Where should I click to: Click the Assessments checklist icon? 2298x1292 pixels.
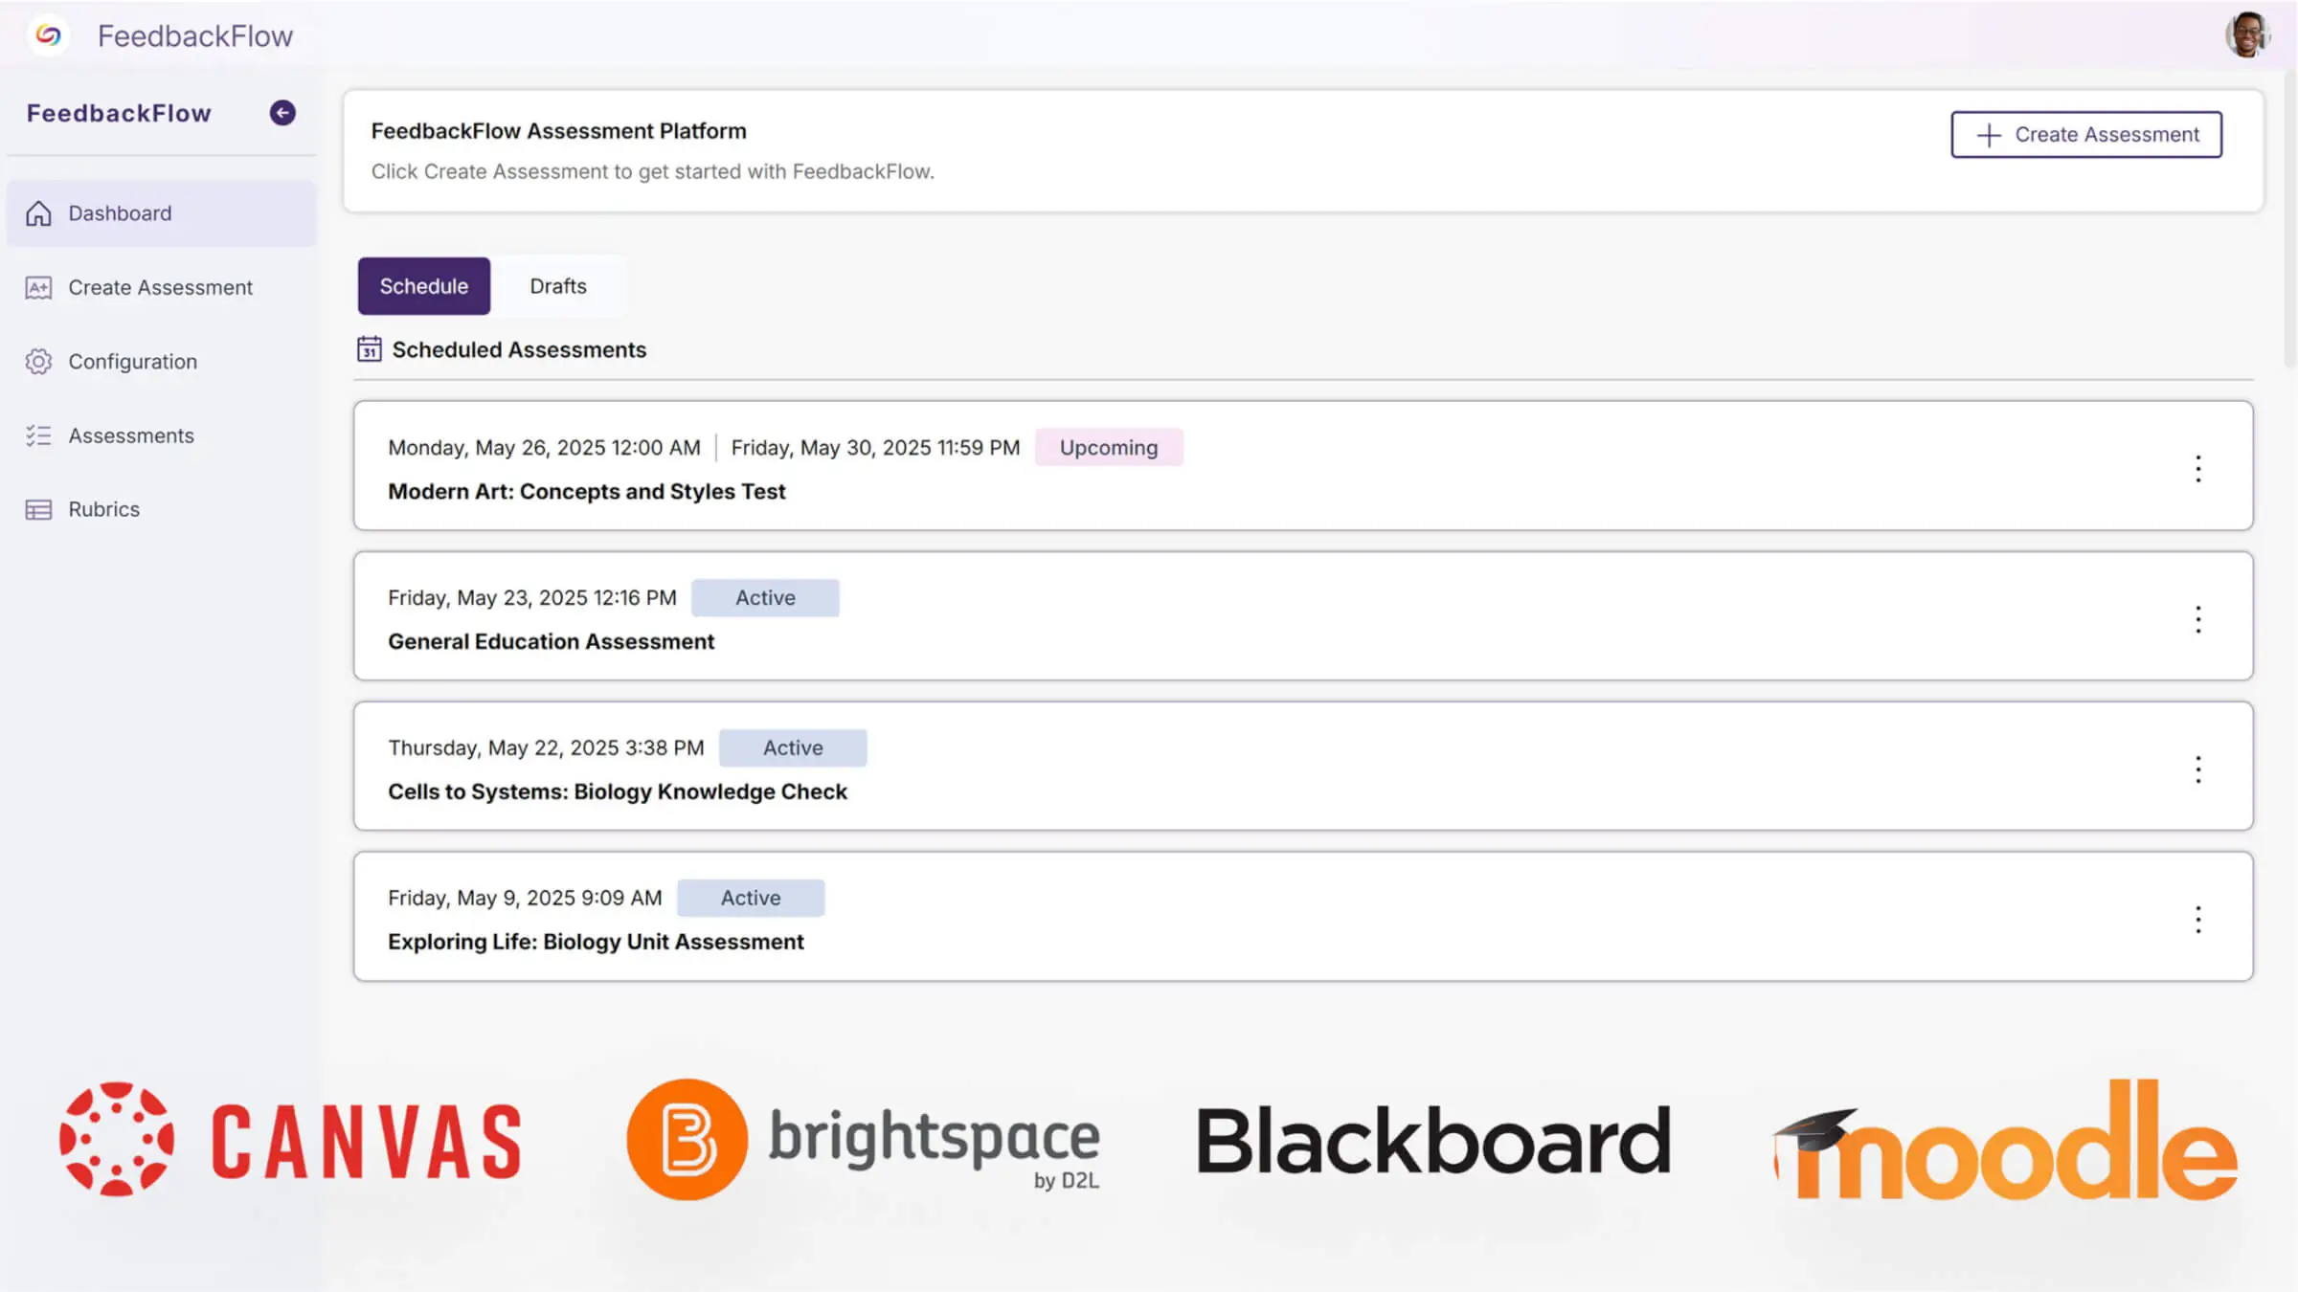(38, 435)
